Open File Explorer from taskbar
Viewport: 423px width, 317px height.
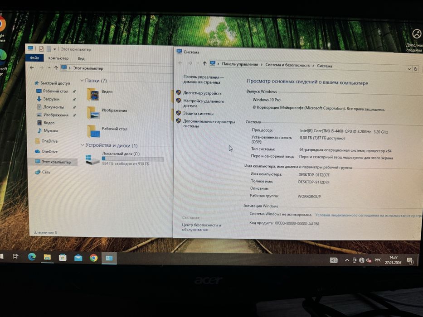(x=47, y=257)
